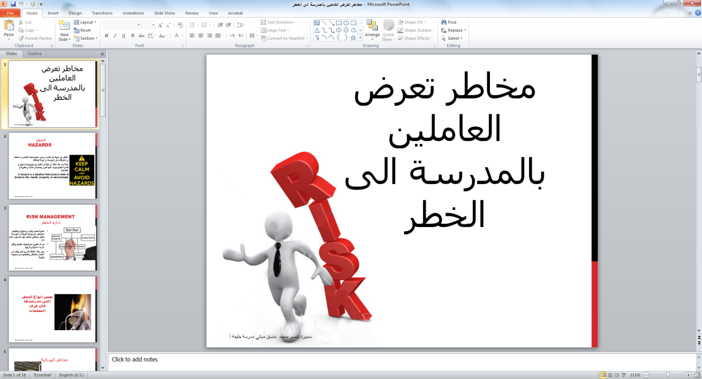Reset the slide layout
The height and width of the screenshot is (379, 702).
(82, 31)
